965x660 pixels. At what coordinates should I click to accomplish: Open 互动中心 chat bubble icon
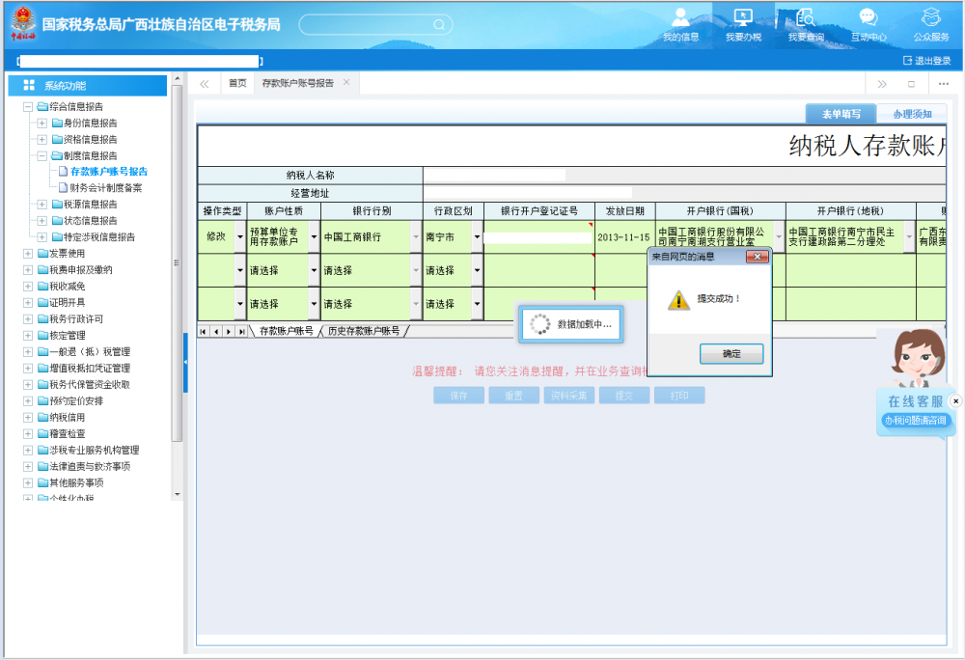868,19
